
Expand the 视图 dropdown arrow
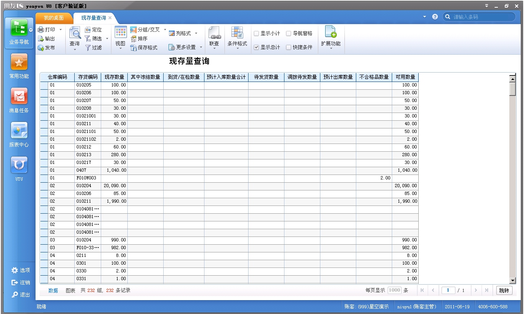point(120,49)
